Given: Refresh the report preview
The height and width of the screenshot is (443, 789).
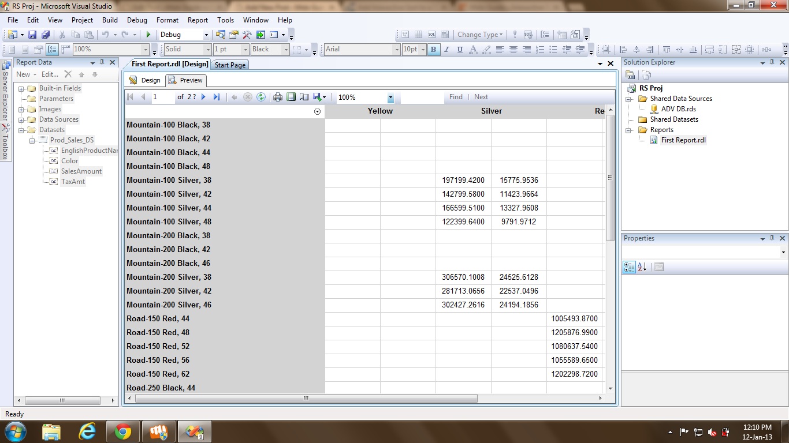Looking at the screenshot, I should click(261, 97).
